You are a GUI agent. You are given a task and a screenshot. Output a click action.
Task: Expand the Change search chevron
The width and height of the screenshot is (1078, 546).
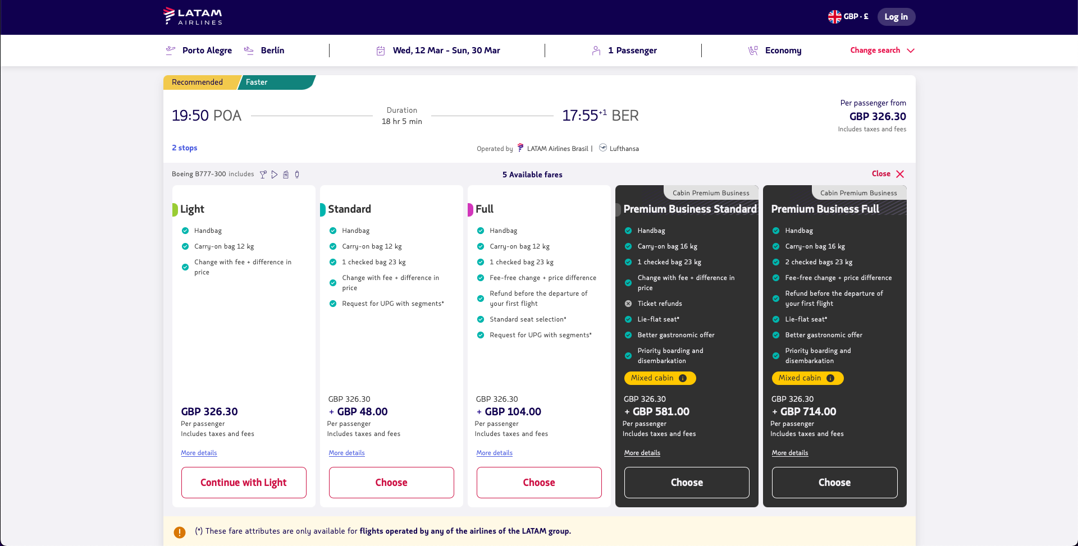coord(911,51)
